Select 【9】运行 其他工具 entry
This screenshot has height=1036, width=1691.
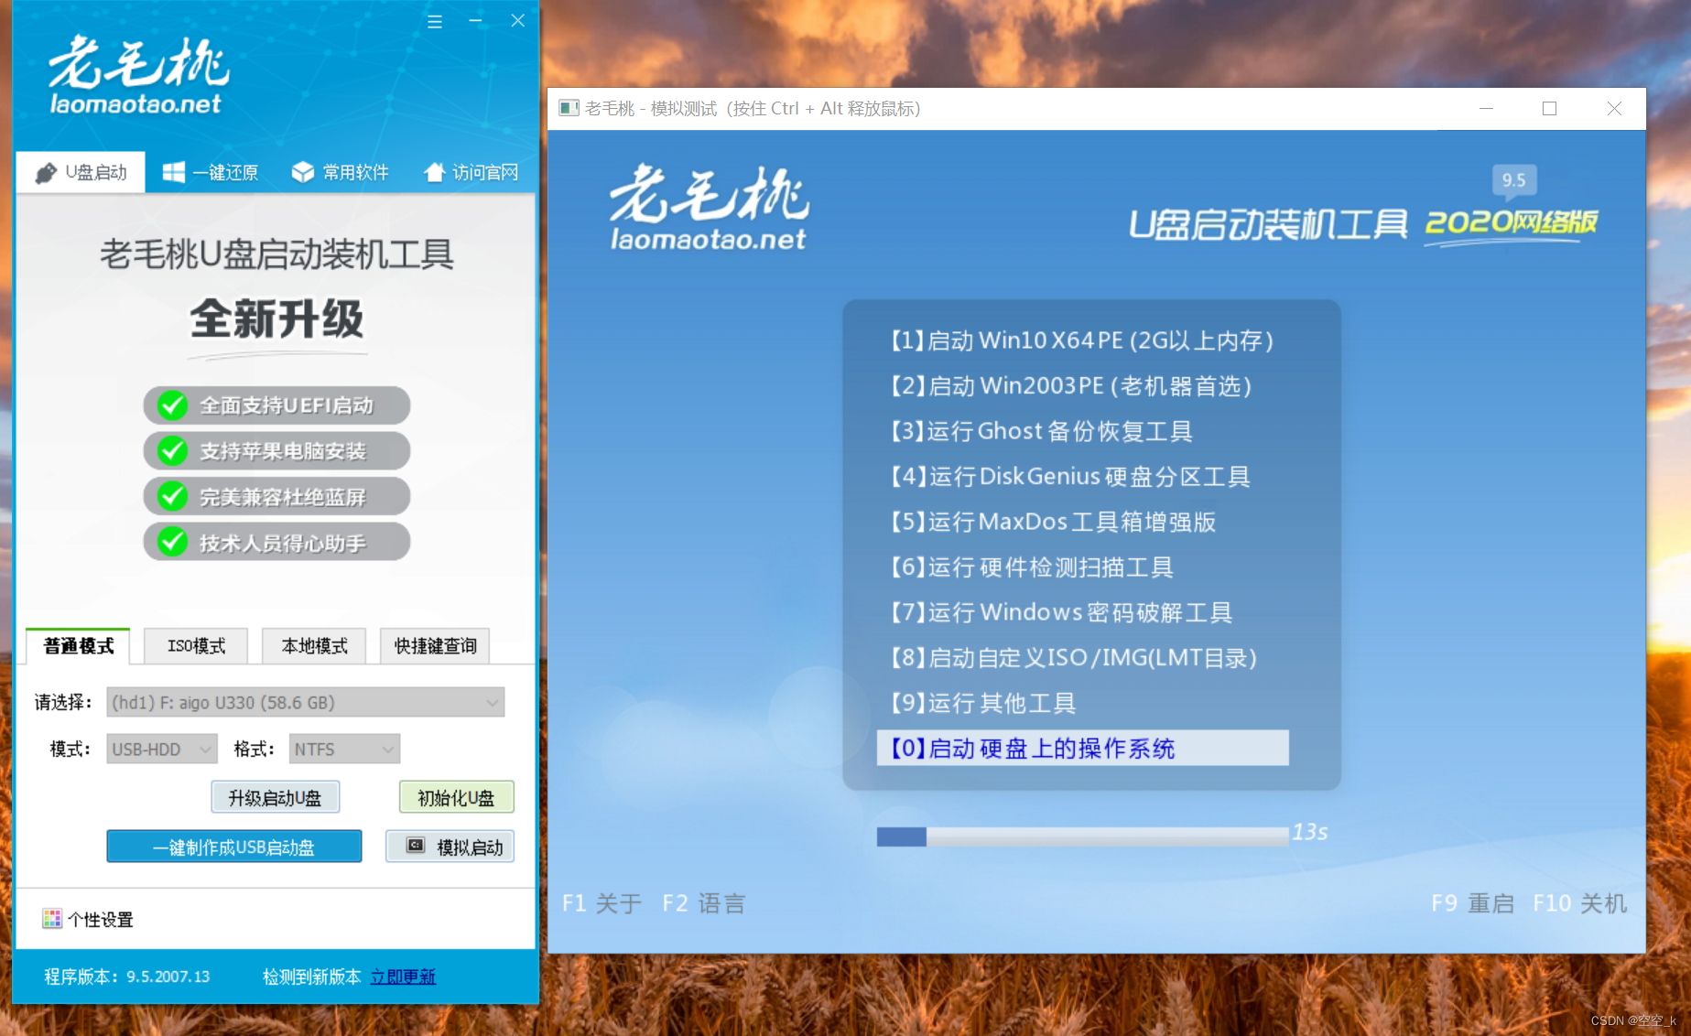click(1082, 703)
